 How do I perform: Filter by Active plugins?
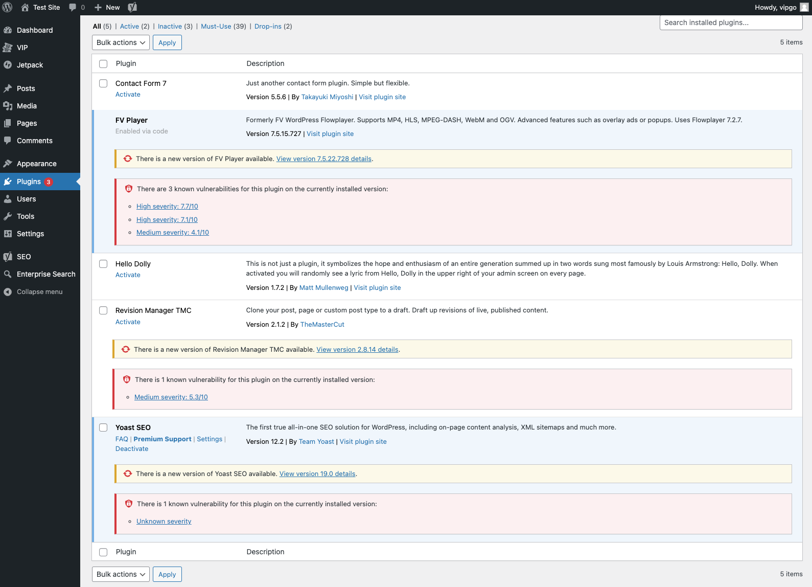coord(129,26)
